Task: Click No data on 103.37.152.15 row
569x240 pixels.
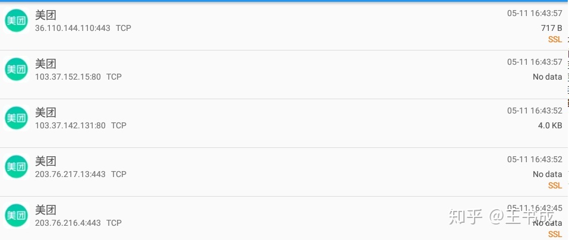Action: (x=547, y=77)
